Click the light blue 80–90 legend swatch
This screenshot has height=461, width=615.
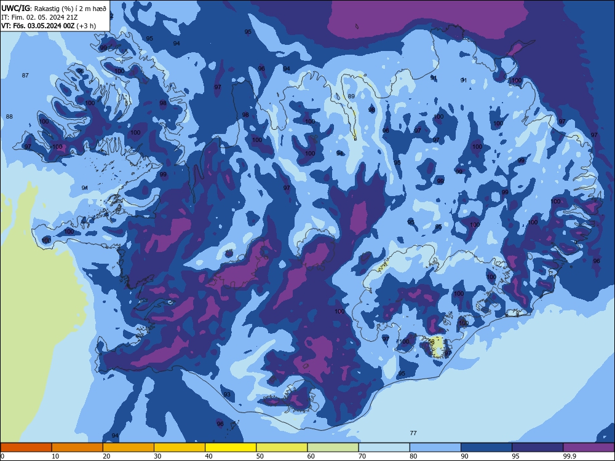click(x=435, y=447)
